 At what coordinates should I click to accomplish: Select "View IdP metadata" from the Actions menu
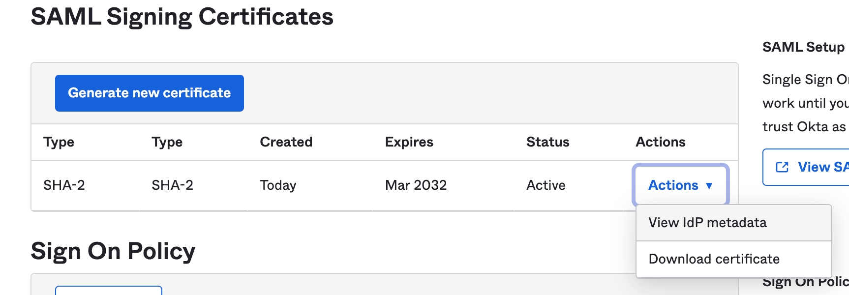(707, 222)
